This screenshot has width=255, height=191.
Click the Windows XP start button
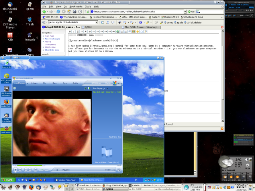(x=8, y=180)
